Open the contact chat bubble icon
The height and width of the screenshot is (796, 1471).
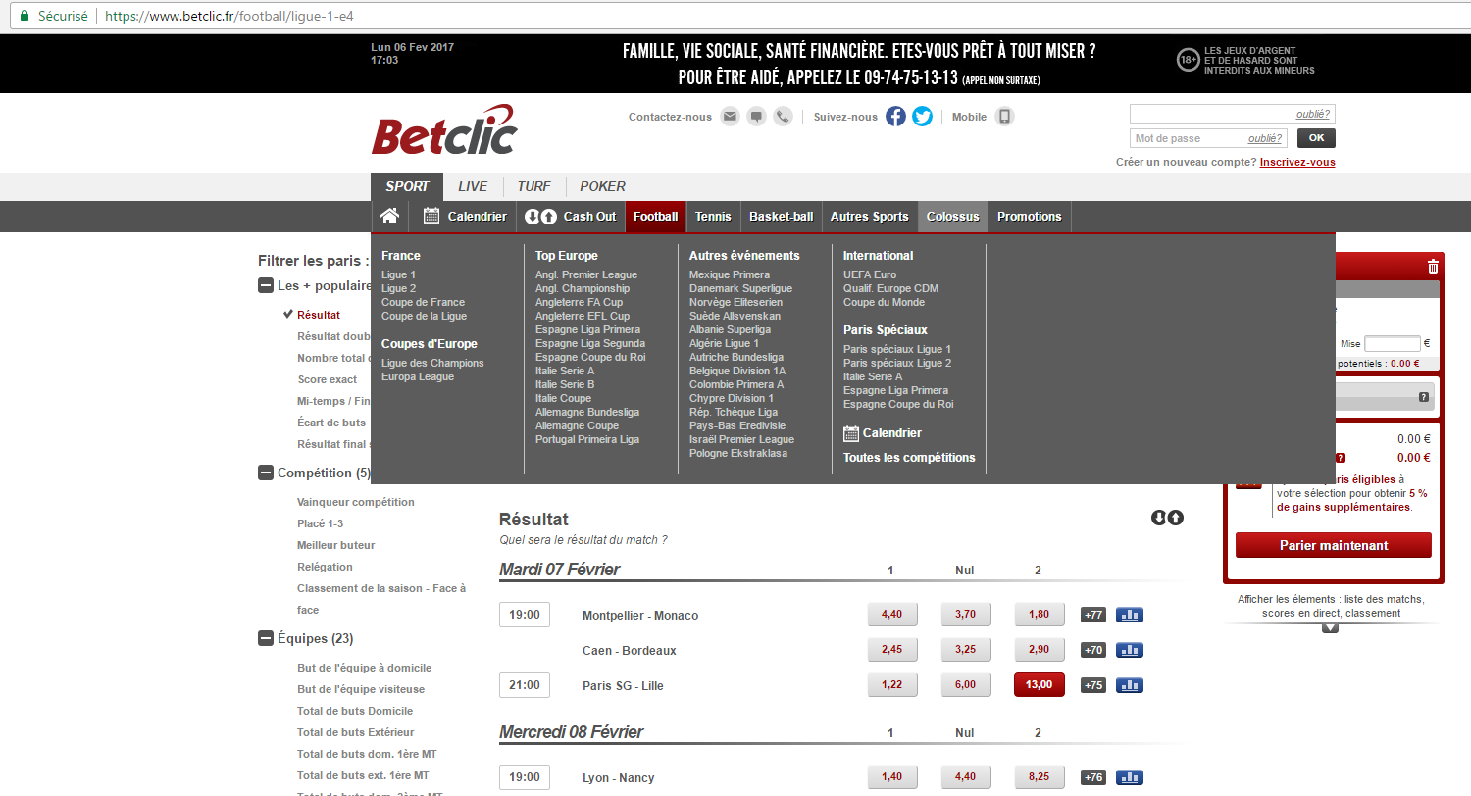coord(756,117)
